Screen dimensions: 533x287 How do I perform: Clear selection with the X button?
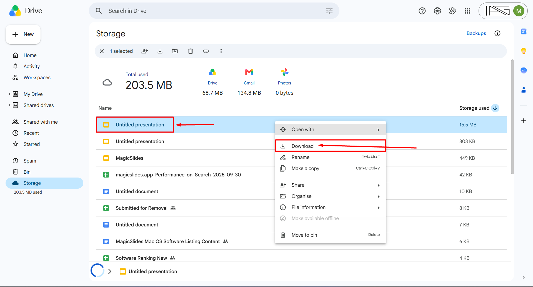tap(102, 51)
